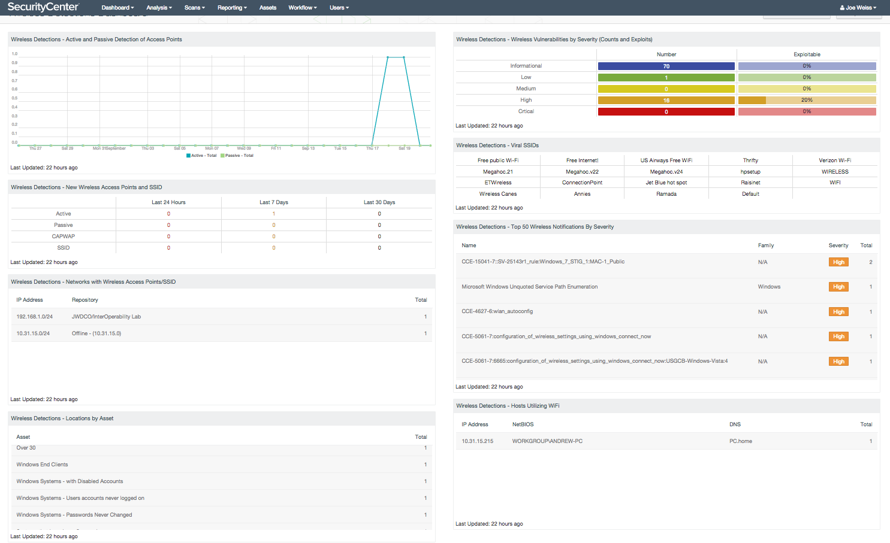Click the High exploitable 20% bar
The image size is (890, 543).
[x=807, y=101]
